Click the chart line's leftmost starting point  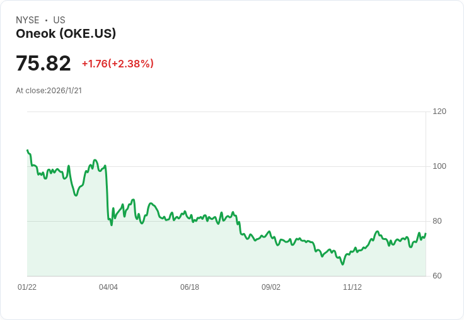pos(27,150)
